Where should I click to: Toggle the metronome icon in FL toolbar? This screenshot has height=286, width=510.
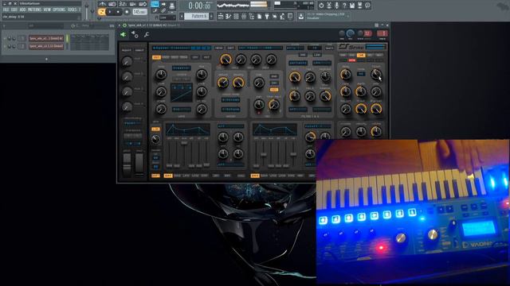click(102, 4)
